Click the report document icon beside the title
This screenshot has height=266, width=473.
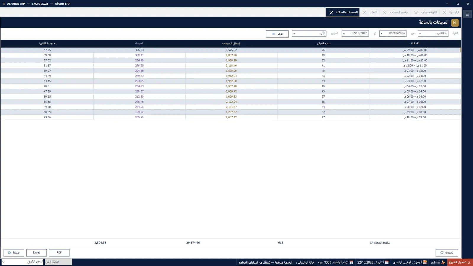(455, 22)
